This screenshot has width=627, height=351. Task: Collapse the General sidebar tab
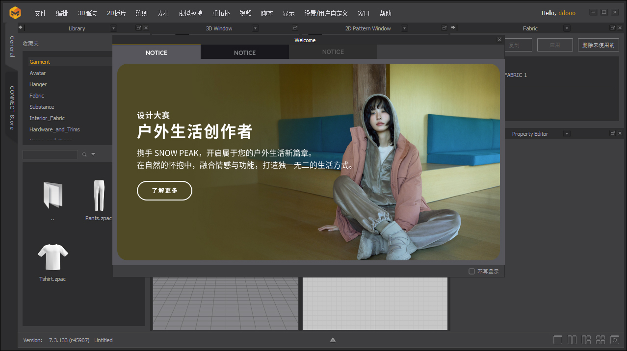pos(10,45)
